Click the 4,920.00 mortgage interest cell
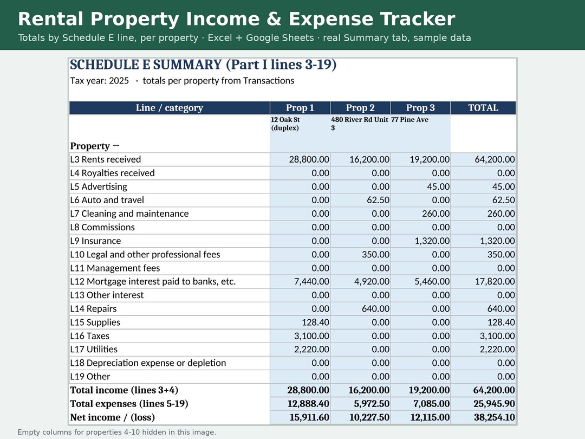 tap(360, 281)
